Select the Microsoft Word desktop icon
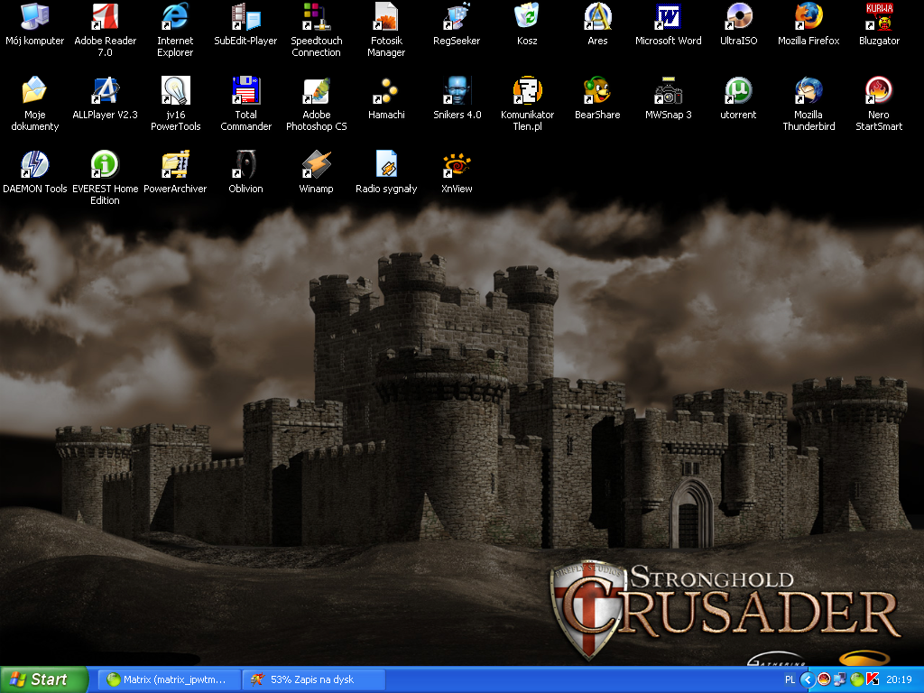The image size is (924, 693). pos(668,18)
